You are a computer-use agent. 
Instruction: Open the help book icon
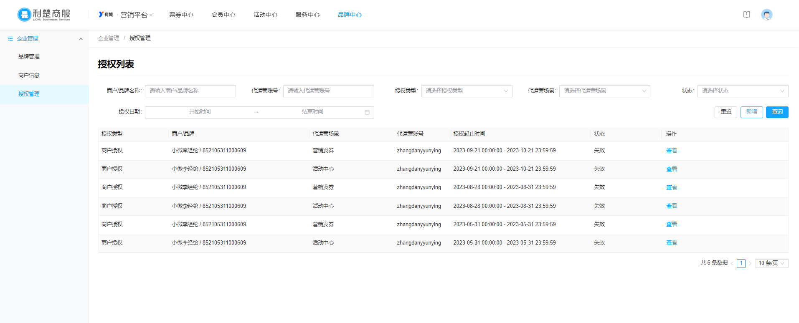tap(747, 15)
